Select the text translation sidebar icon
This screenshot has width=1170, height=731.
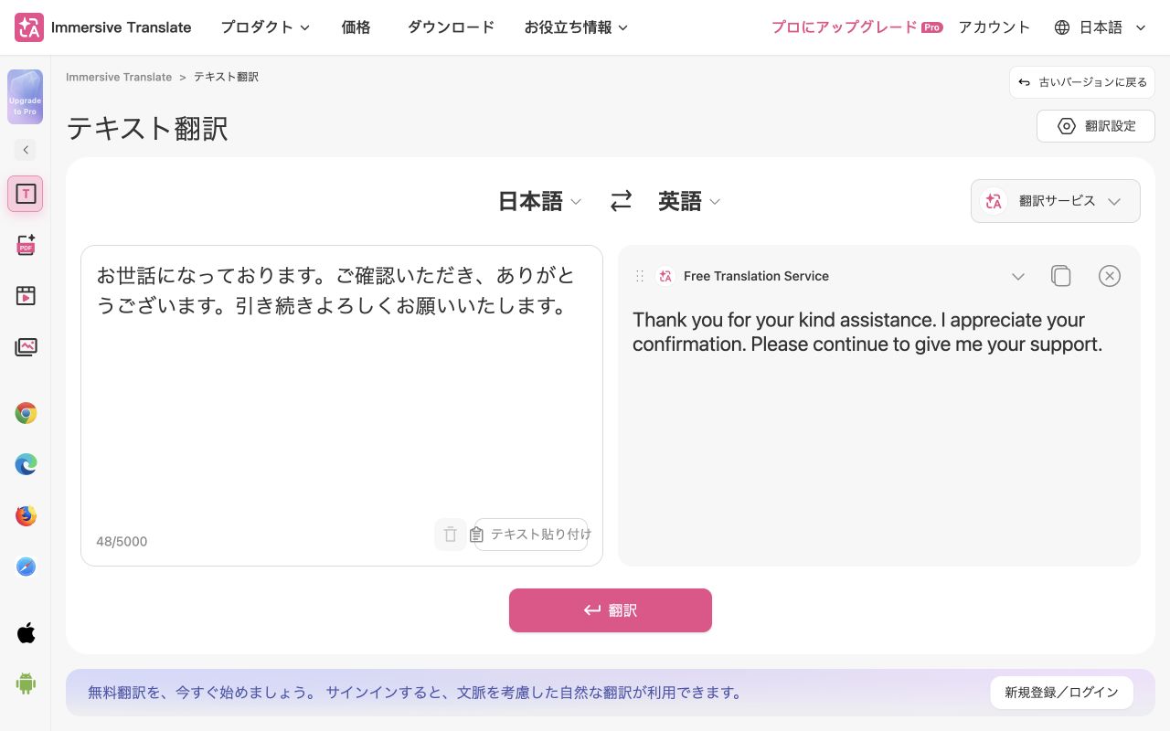(x=26, y=194)
